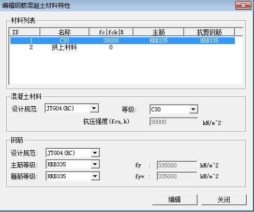Viewport: 254px width, 212px height.
Task: Open the 箍筋等级 HRB335 dropdown
Action: (x=95, y=176)
